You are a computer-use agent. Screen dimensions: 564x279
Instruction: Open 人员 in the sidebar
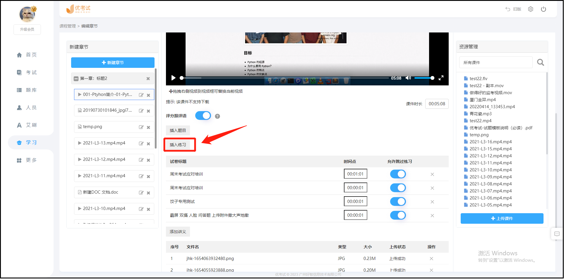click(27, 107)
